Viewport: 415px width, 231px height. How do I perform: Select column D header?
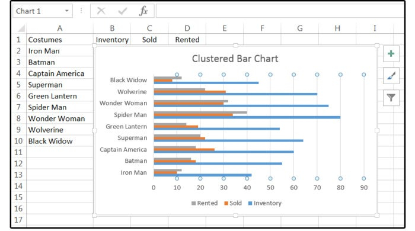click(187, 28)
